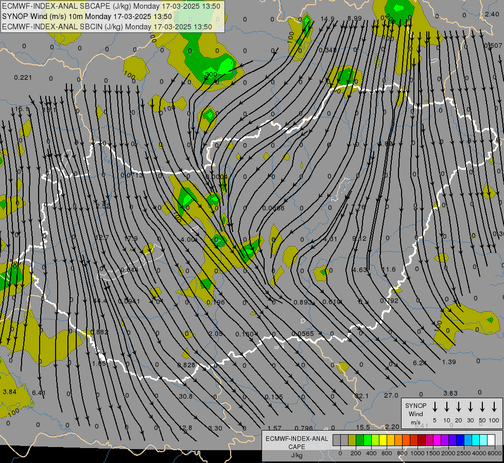Click the 30 m/s wind arrow in legend

coord(470,407)
